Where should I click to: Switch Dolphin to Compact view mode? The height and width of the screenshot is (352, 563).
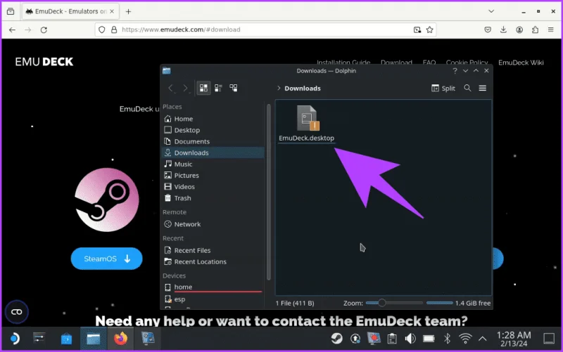pyautogui.click(x=218, y=88)
